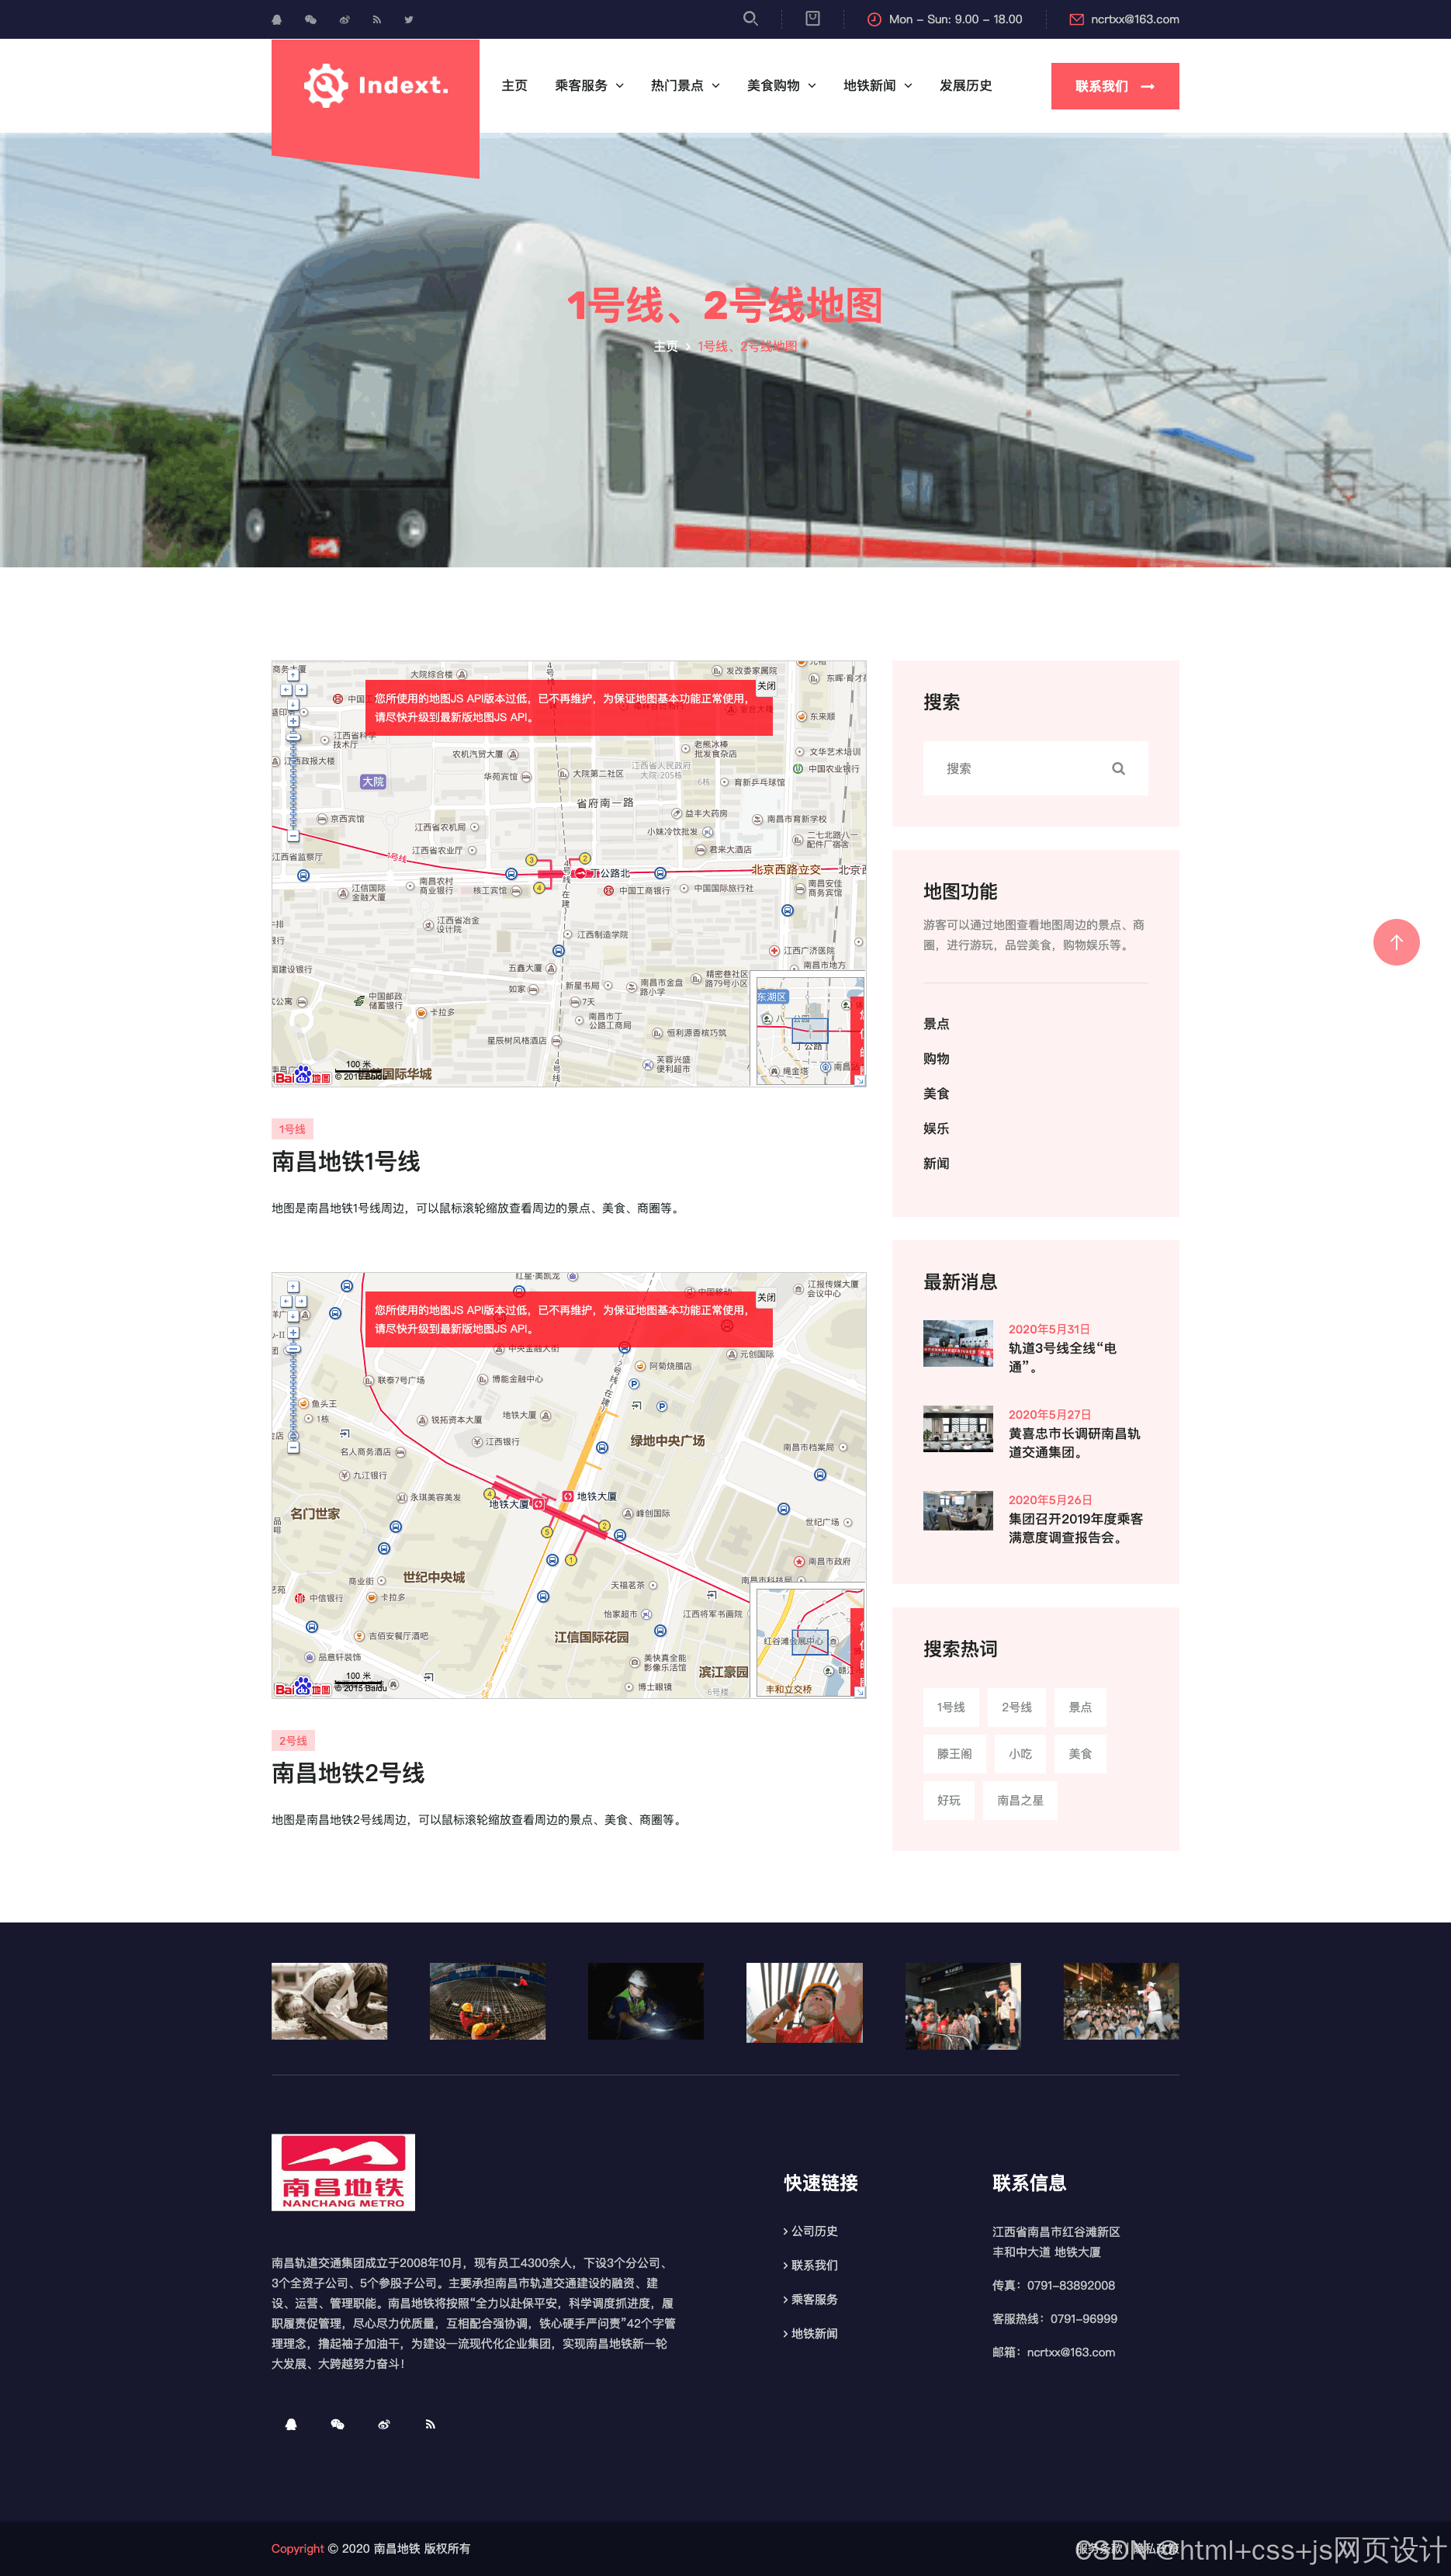Viewport: 1451px width, 2576px height.
Task: Click the email envelope icon in top bar
Action: point(1076,19)
